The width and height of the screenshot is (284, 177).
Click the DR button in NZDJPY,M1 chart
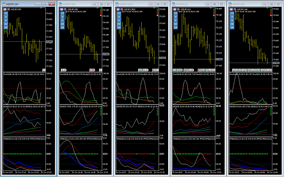6,28
